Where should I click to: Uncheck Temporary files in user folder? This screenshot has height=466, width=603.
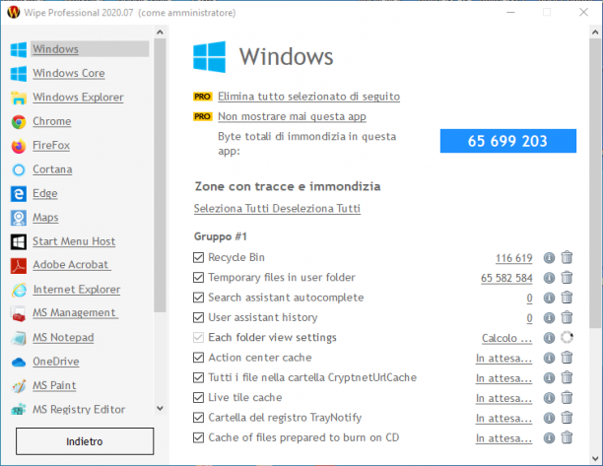pyautogui.click(x=198, y=277)
